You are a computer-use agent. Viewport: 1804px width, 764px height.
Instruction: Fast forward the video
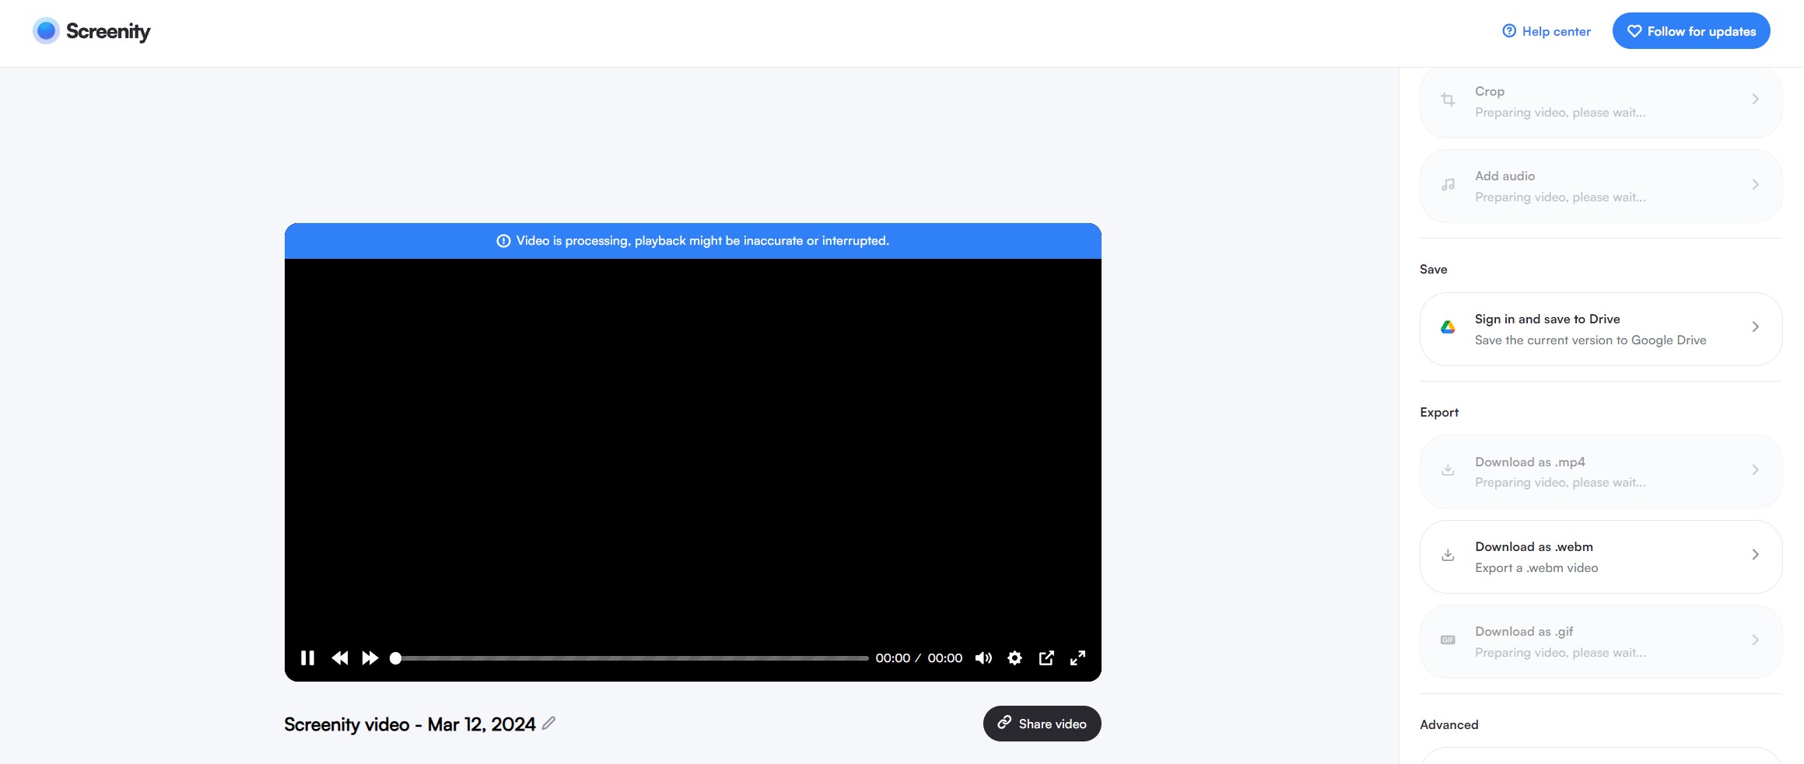point(370,658)
